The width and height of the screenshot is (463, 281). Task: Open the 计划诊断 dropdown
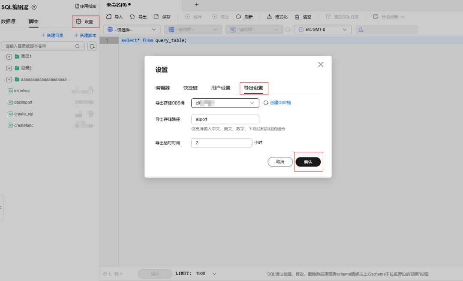click(388, 17)
